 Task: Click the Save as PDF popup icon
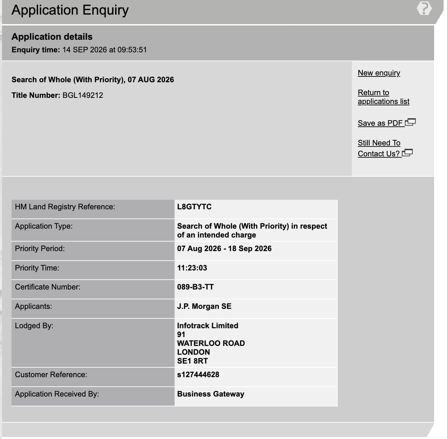pyautogui.click(x=410, y=122)
